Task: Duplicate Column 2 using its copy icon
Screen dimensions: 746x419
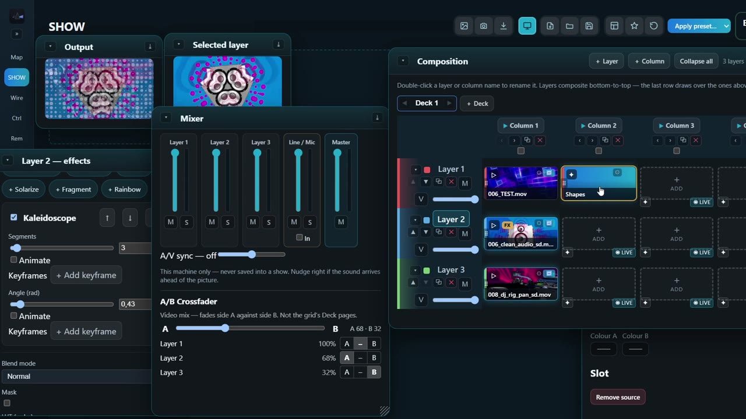Action: tap(605, 140)
